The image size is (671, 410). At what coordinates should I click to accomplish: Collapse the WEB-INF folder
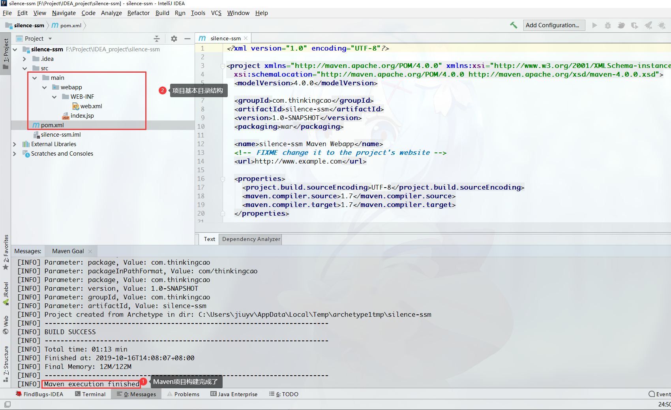tap(54, 96)
